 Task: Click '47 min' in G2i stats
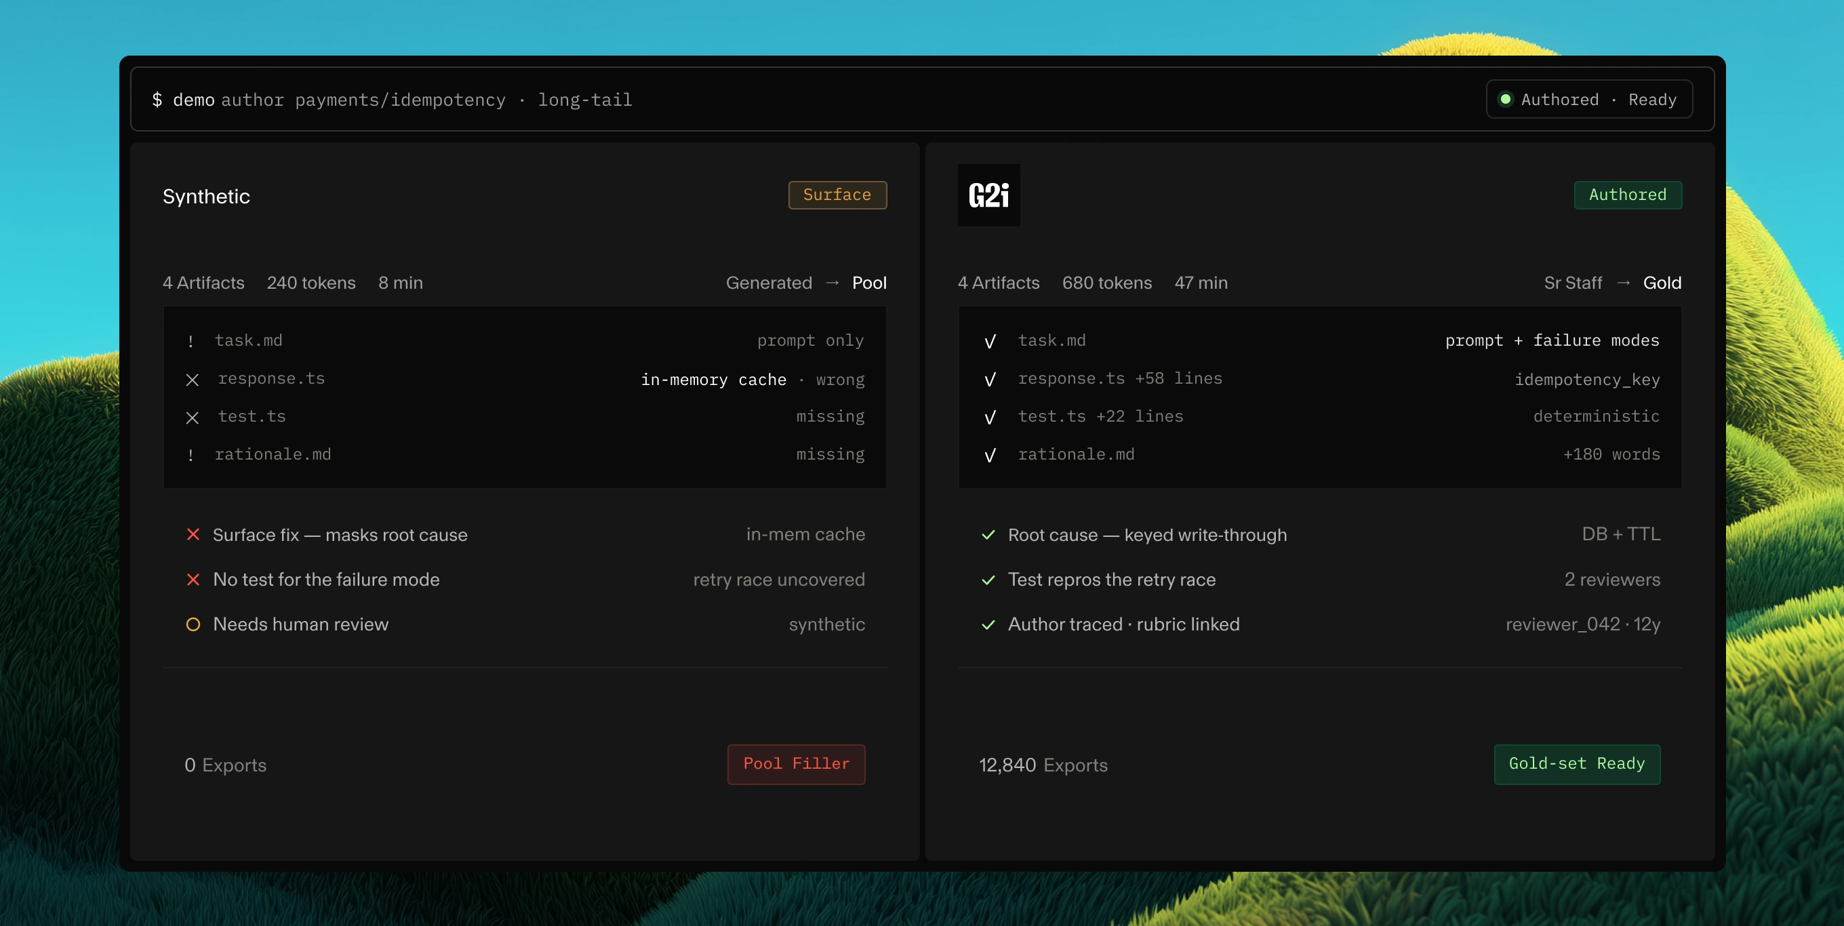(1201, 283)
